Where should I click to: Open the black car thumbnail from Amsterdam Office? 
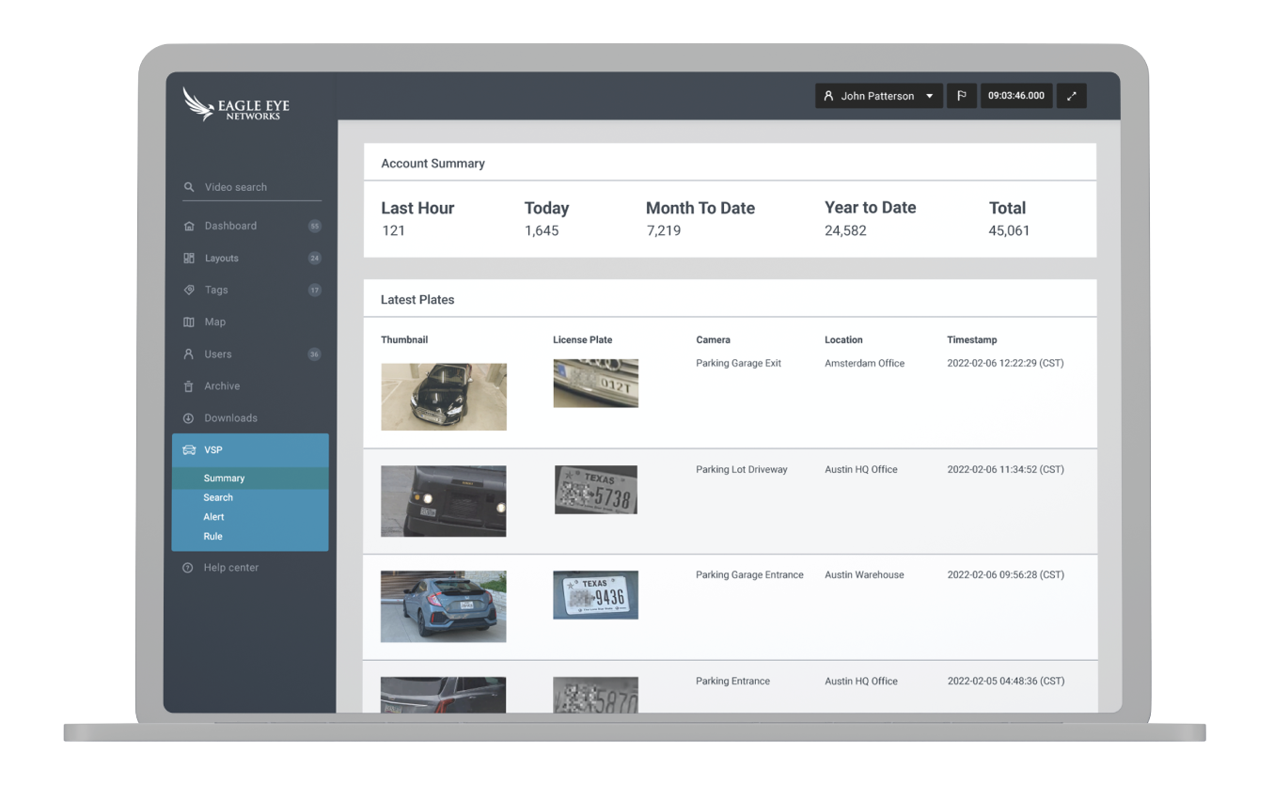click(443, 397)
